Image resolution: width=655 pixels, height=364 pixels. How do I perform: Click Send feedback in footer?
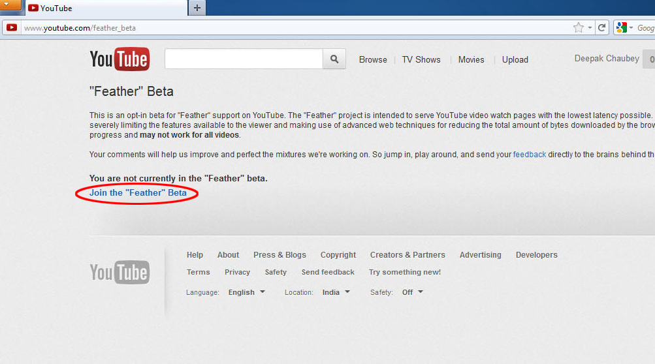tap(328, 272)
